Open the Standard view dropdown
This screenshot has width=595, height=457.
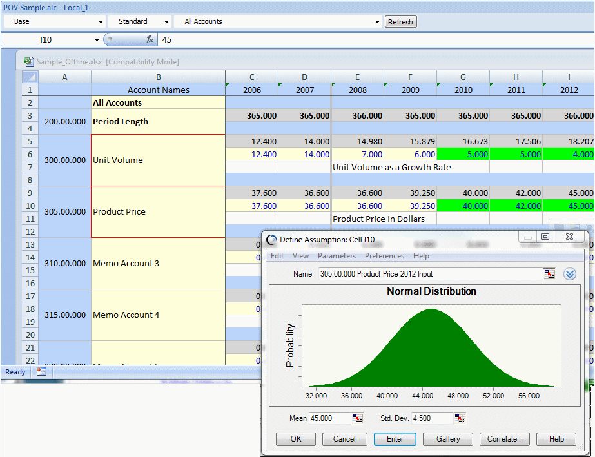click(167, 22)
